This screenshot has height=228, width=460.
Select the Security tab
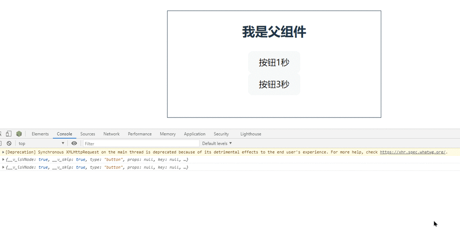(x=221, y=134)
